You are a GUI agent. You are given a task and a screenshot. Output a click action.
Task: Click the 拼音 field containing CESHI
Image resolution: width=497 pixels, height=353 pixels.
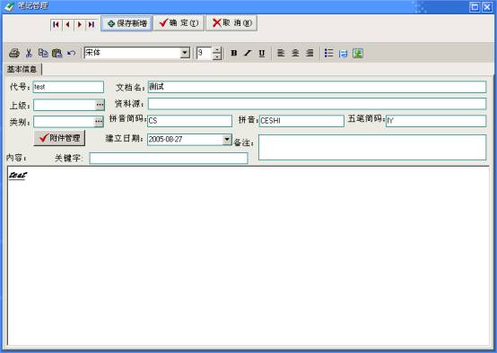pos(301,121)
